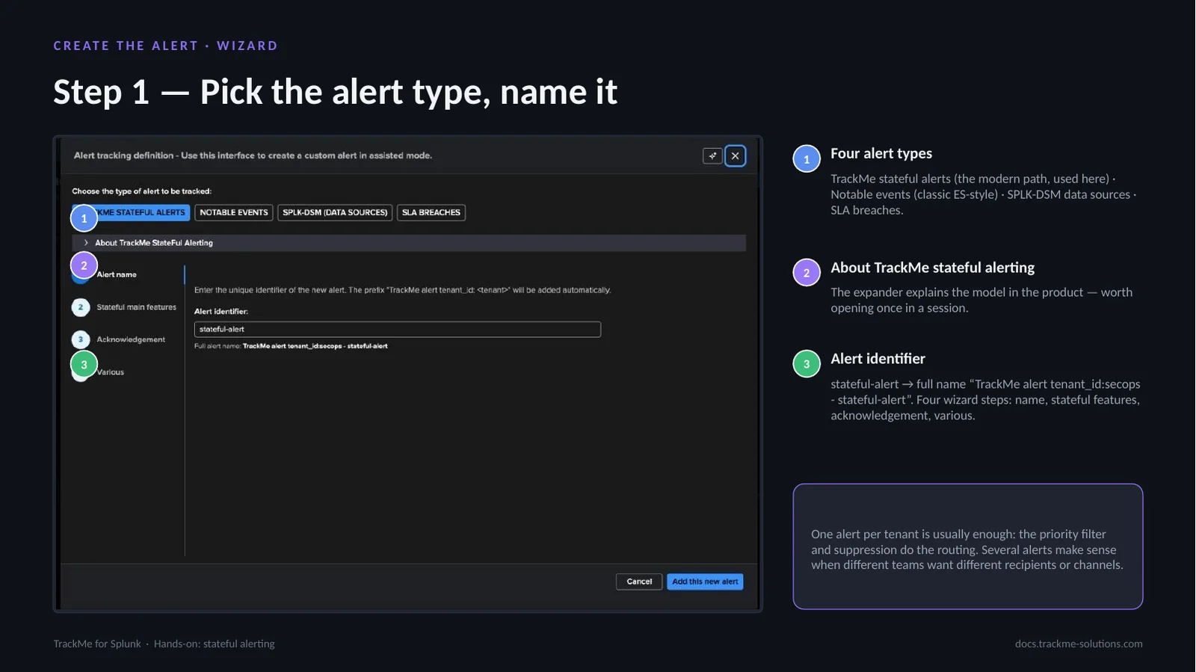The image size is (1196, 672).
Task: Select the TrackMe Stateful Alerts type
Action: (132, 212)
